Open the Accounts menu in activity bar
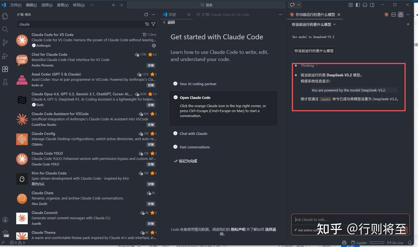Screen dimensions: 418x247 coord(5,220)
